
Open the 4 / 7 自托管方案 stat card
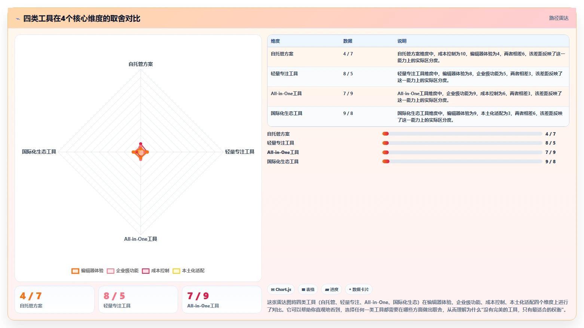[55, 300]
